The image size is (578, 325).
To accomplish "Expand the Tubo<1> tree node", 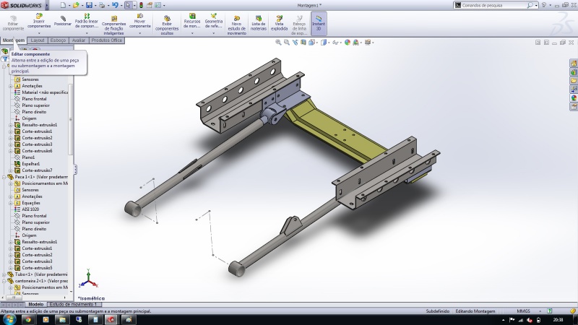I will tap(4, 274).
